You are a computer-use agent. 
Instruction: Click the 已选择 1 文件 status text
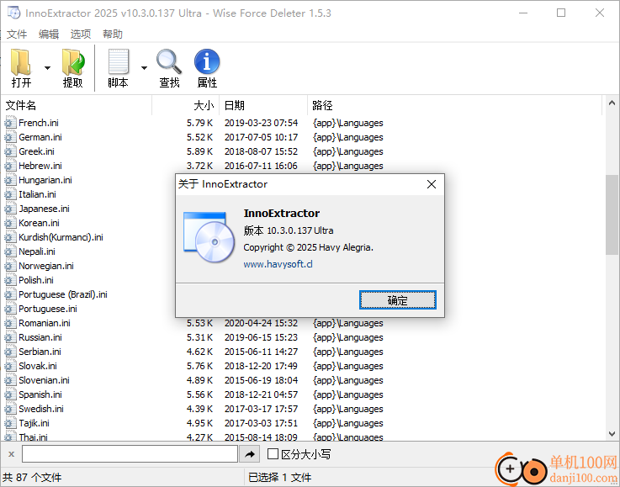[x=279, y=478]
